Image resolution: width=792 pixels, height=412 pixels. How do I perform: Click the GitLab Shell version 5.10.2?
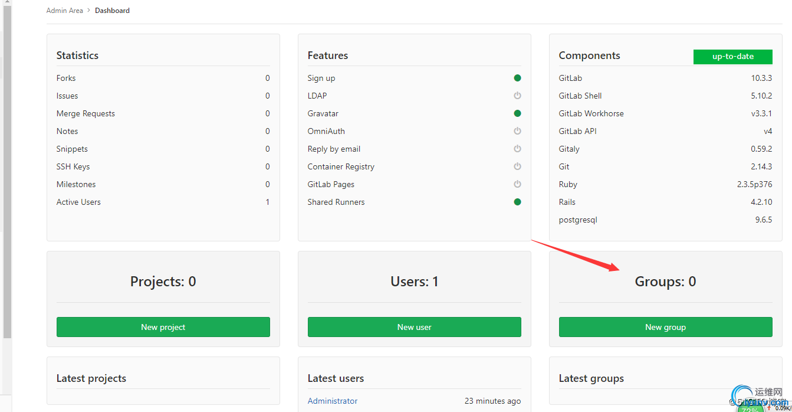pos(761,96)
